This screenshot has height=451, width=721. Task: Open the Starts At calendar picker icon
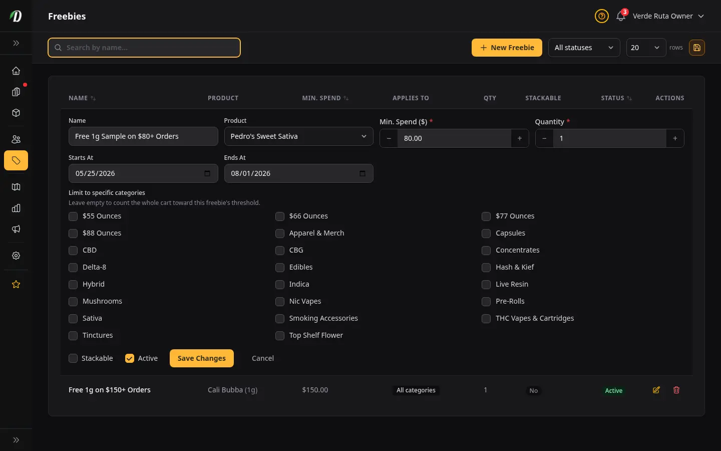coord(207,173)
